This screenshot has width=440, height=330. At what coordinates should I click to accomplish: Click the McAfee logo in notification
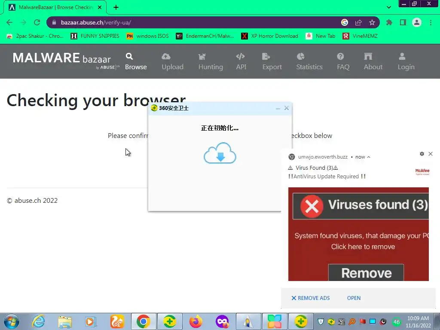pos(422,172)
